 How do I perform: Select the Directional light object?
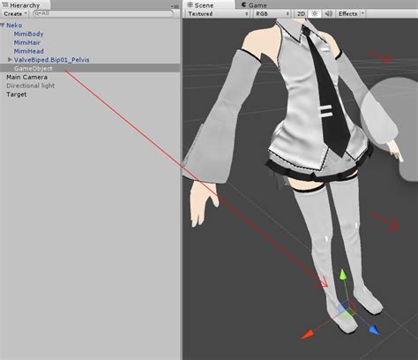31,86
